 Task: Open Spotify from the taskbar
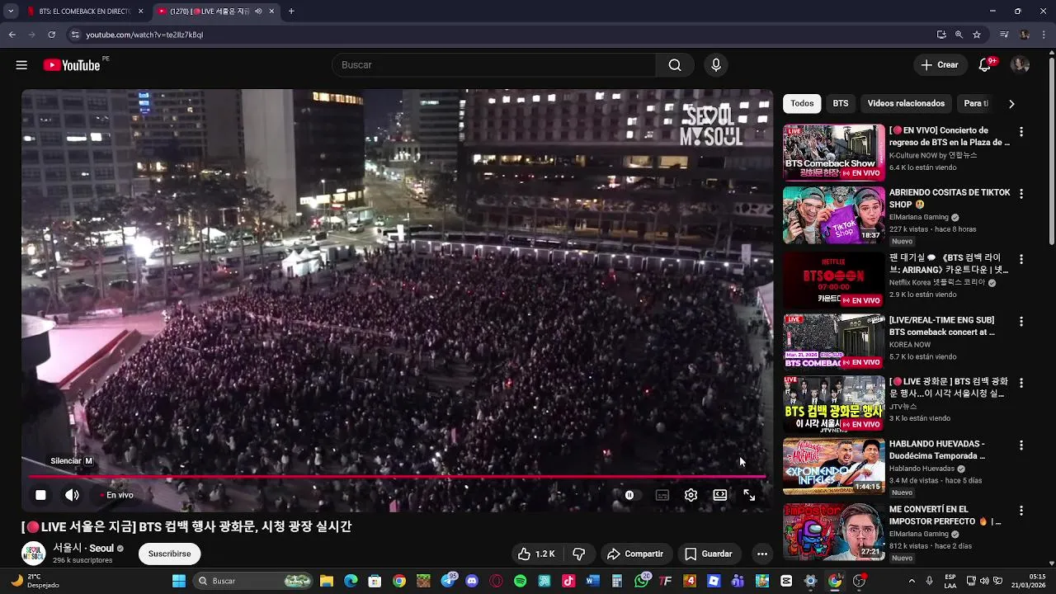click(520, 581)
